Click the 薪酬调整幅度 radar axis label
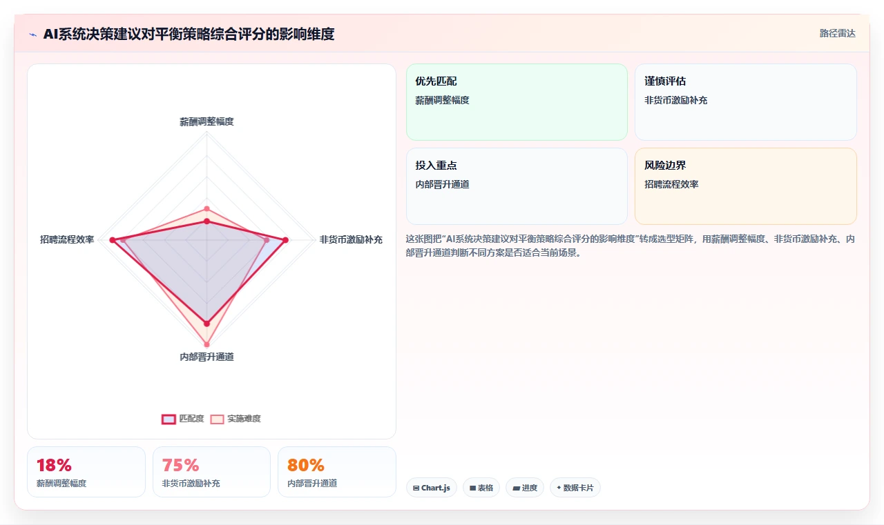Viewport: 884px width, 525px height. (206, 121)
